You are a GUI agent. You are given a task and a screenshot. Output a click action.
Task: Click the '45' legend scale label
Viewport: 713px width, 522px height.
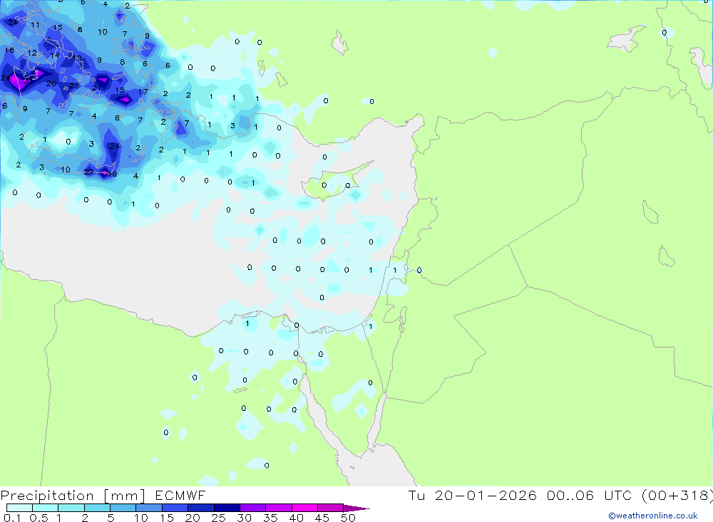(322, 518)
